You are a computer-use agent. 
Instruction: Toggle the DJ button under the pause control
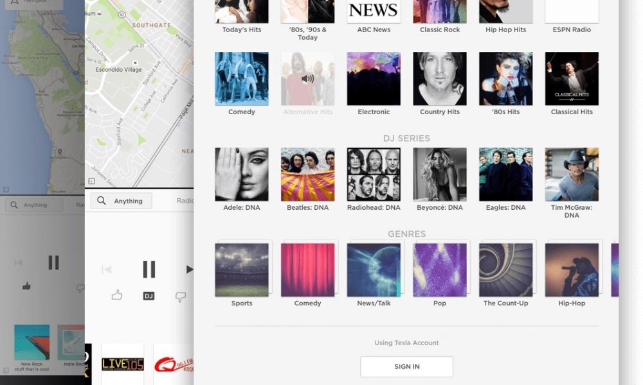[149, 296]
